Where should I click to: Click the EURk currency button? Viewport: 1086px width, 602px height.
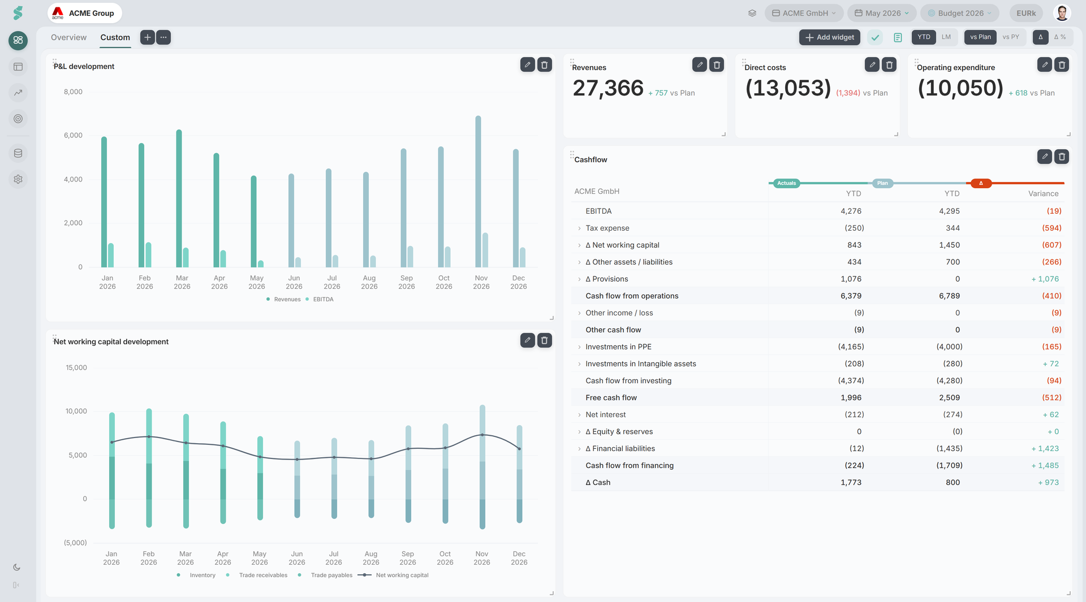click(1026, 13)
